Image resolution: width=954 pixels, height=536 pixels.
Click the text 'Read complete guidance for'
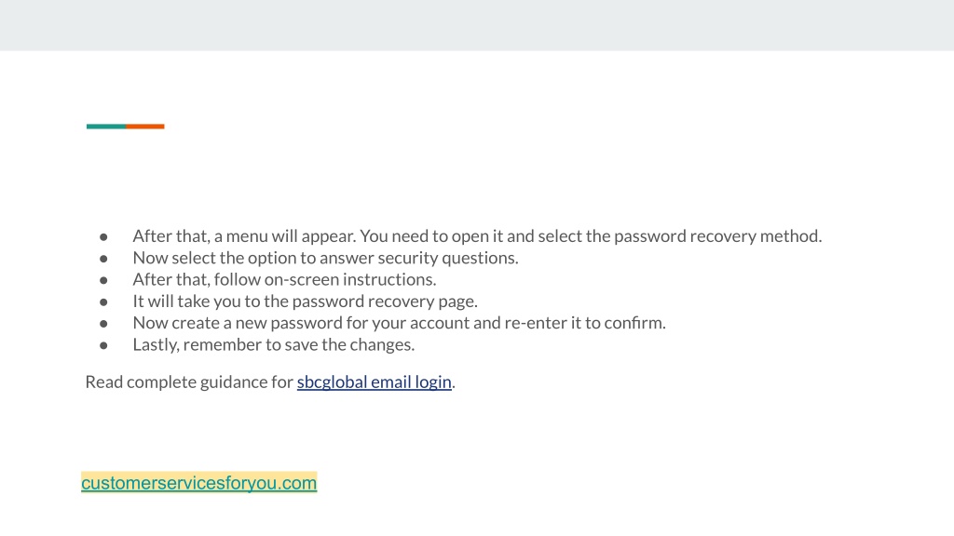[189, 382]
